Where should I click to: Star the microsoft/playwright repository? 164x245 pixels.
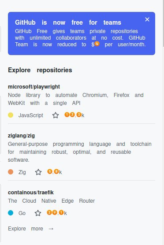tap(56, 115)
